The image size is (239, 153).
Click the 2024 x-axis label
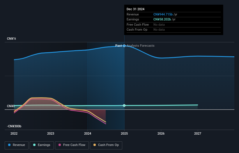88,134
